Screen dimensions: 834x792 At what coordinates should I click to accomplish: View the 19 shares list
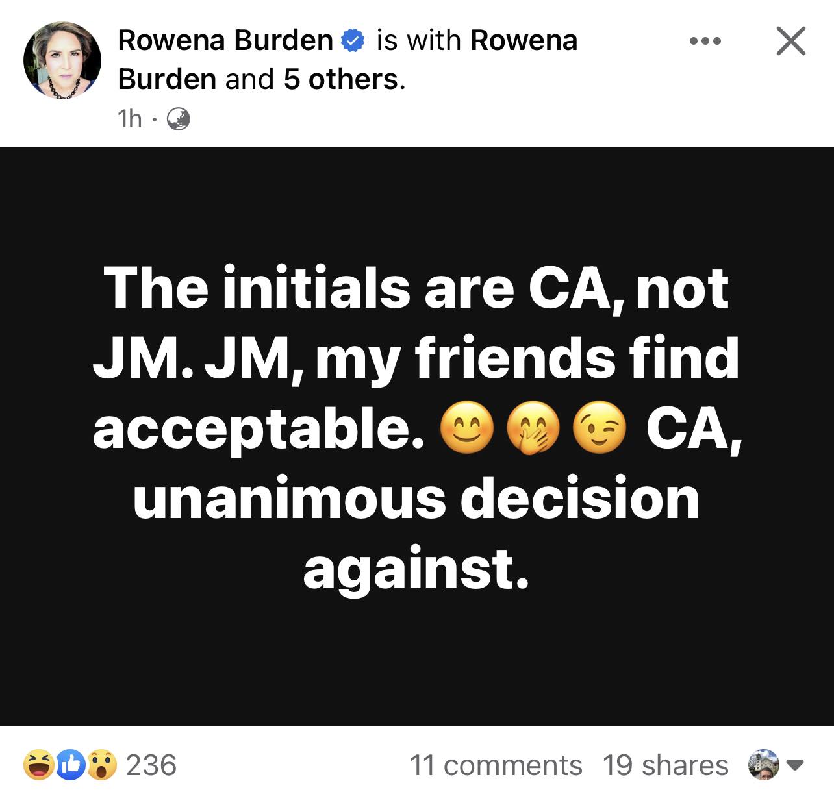click(665, 765)
